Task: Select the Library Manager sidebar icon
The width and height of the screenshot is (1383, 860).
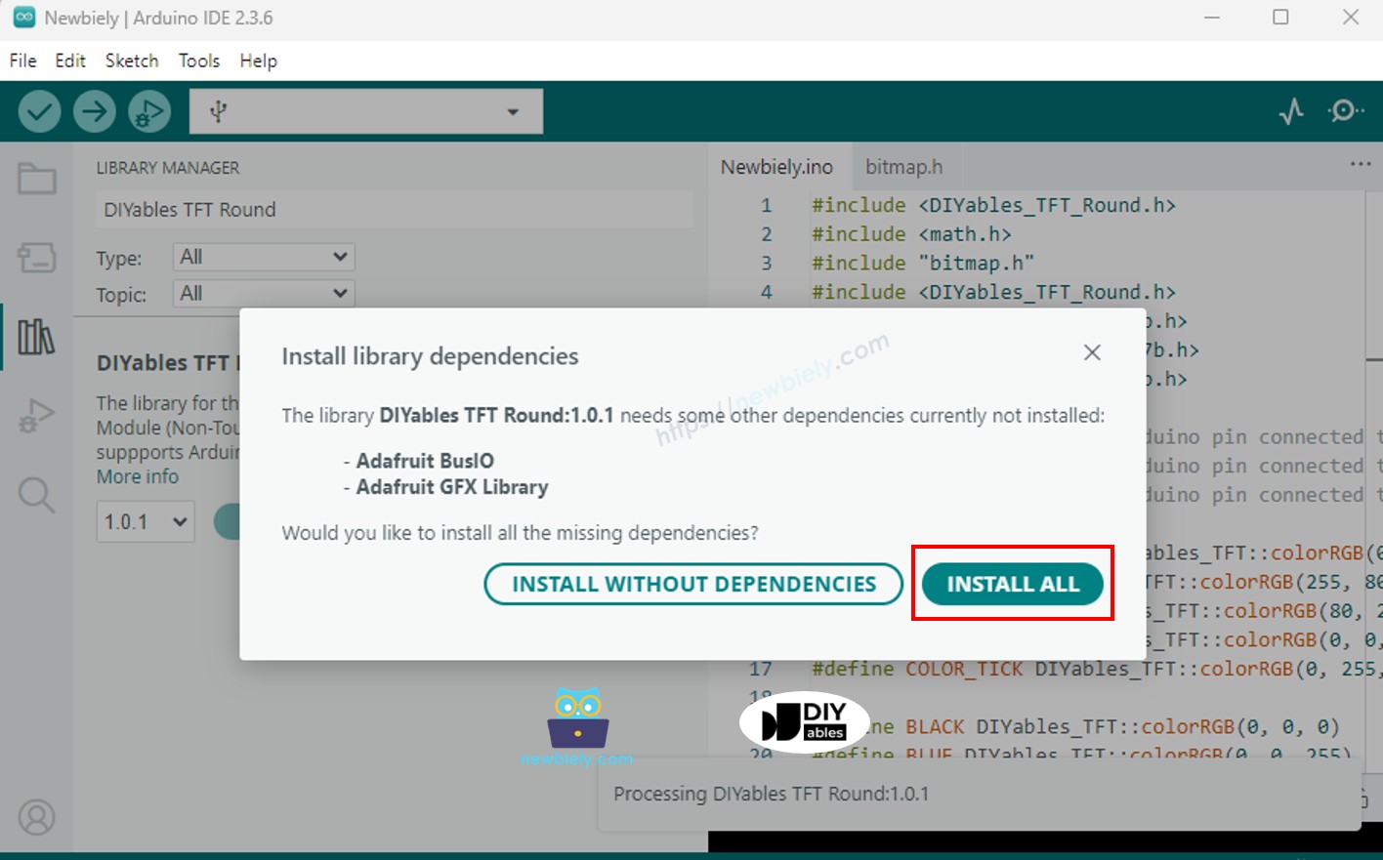Action: pyautogui.click(x=35, y=336)
